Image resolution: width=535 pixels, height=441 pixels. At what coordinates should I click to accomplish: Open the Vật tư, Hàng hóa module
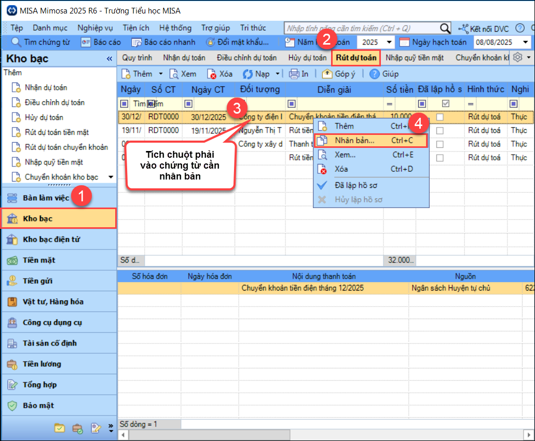tap(59, 302)
